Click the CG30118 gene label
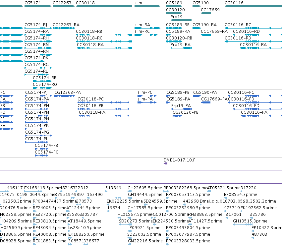This screenshot has width=282, height=246. click(x=85, y=3)
